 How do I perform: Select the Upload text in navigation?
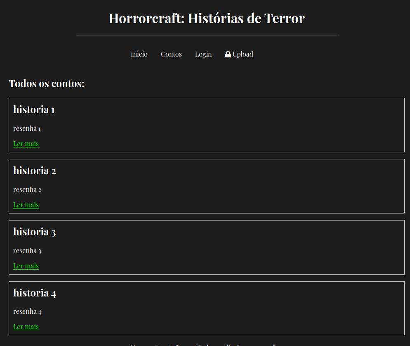243,54
